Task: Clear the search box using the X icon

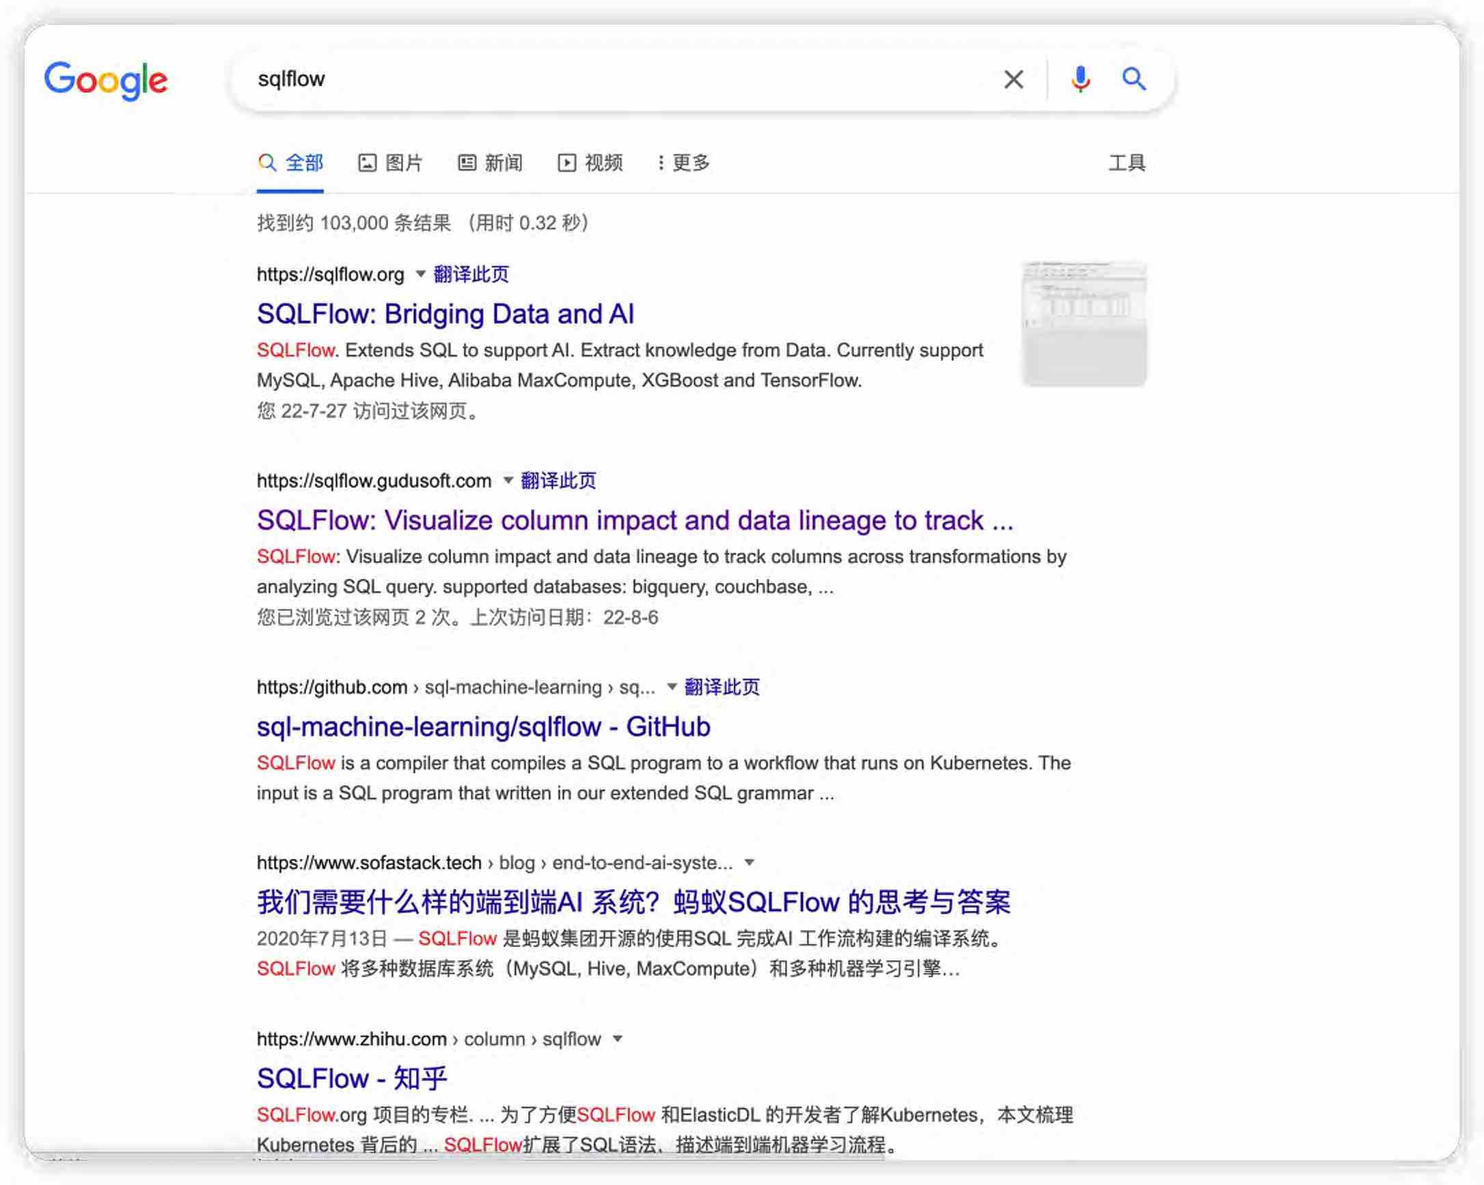Action: click(x=1013, y=79)
